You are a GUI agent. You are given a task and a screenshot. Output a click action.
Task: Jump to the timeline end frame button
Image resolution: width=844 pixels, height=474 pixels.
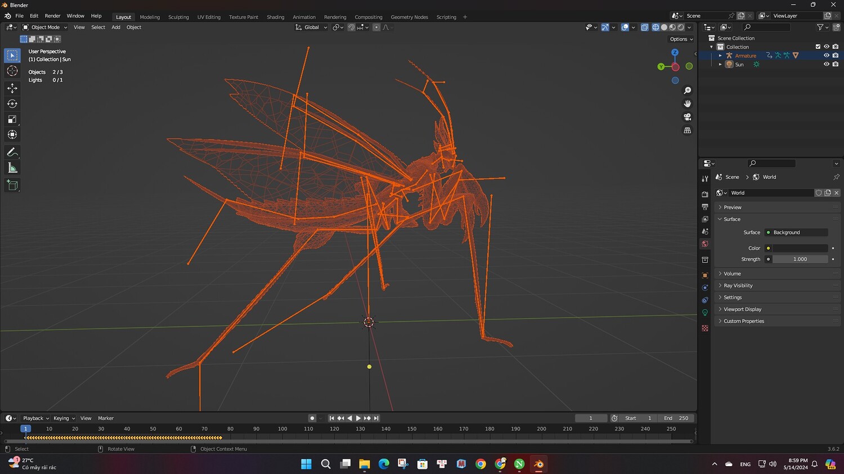(x=376, y=418)
